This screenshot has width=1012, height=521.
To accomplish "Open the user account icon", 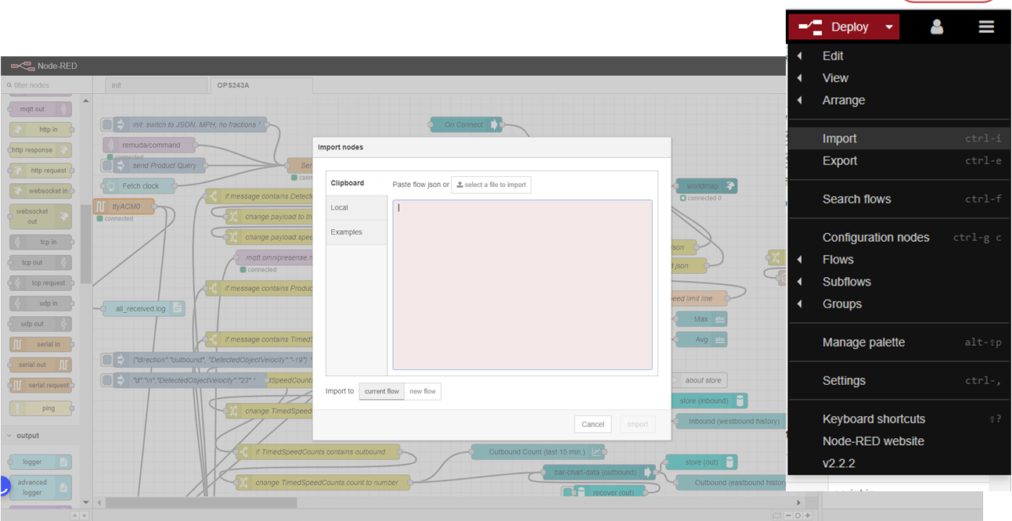I will pos(937,27).
